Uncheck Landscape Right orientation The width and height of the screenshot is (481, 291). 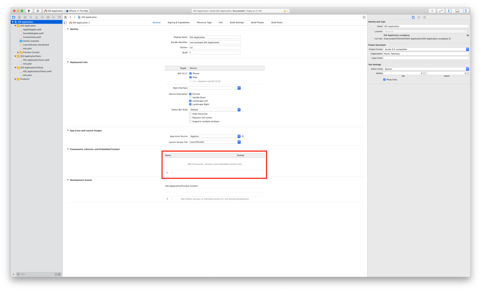[190, 104]
